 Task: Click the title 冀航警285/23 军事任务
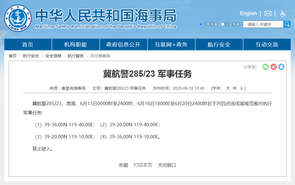(x=147, y=74)
